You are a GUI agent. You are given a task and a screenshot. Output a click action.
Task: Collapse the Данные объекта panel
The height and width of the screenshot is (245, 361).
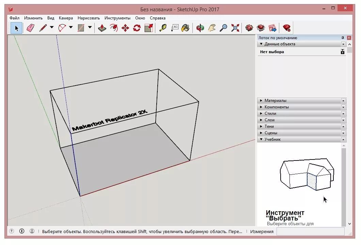(x=261, y=44)
